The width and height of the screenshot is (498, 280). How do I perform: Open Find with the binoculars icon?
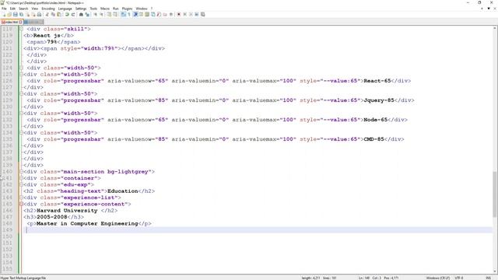(81, 14)
